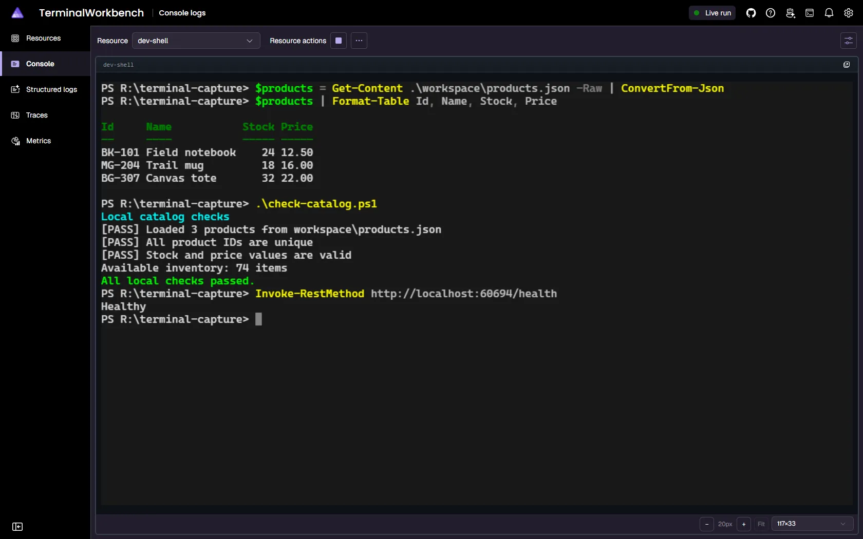Increase terminal font size
Viewport: 863px width, 539px height.
[744, 524]
